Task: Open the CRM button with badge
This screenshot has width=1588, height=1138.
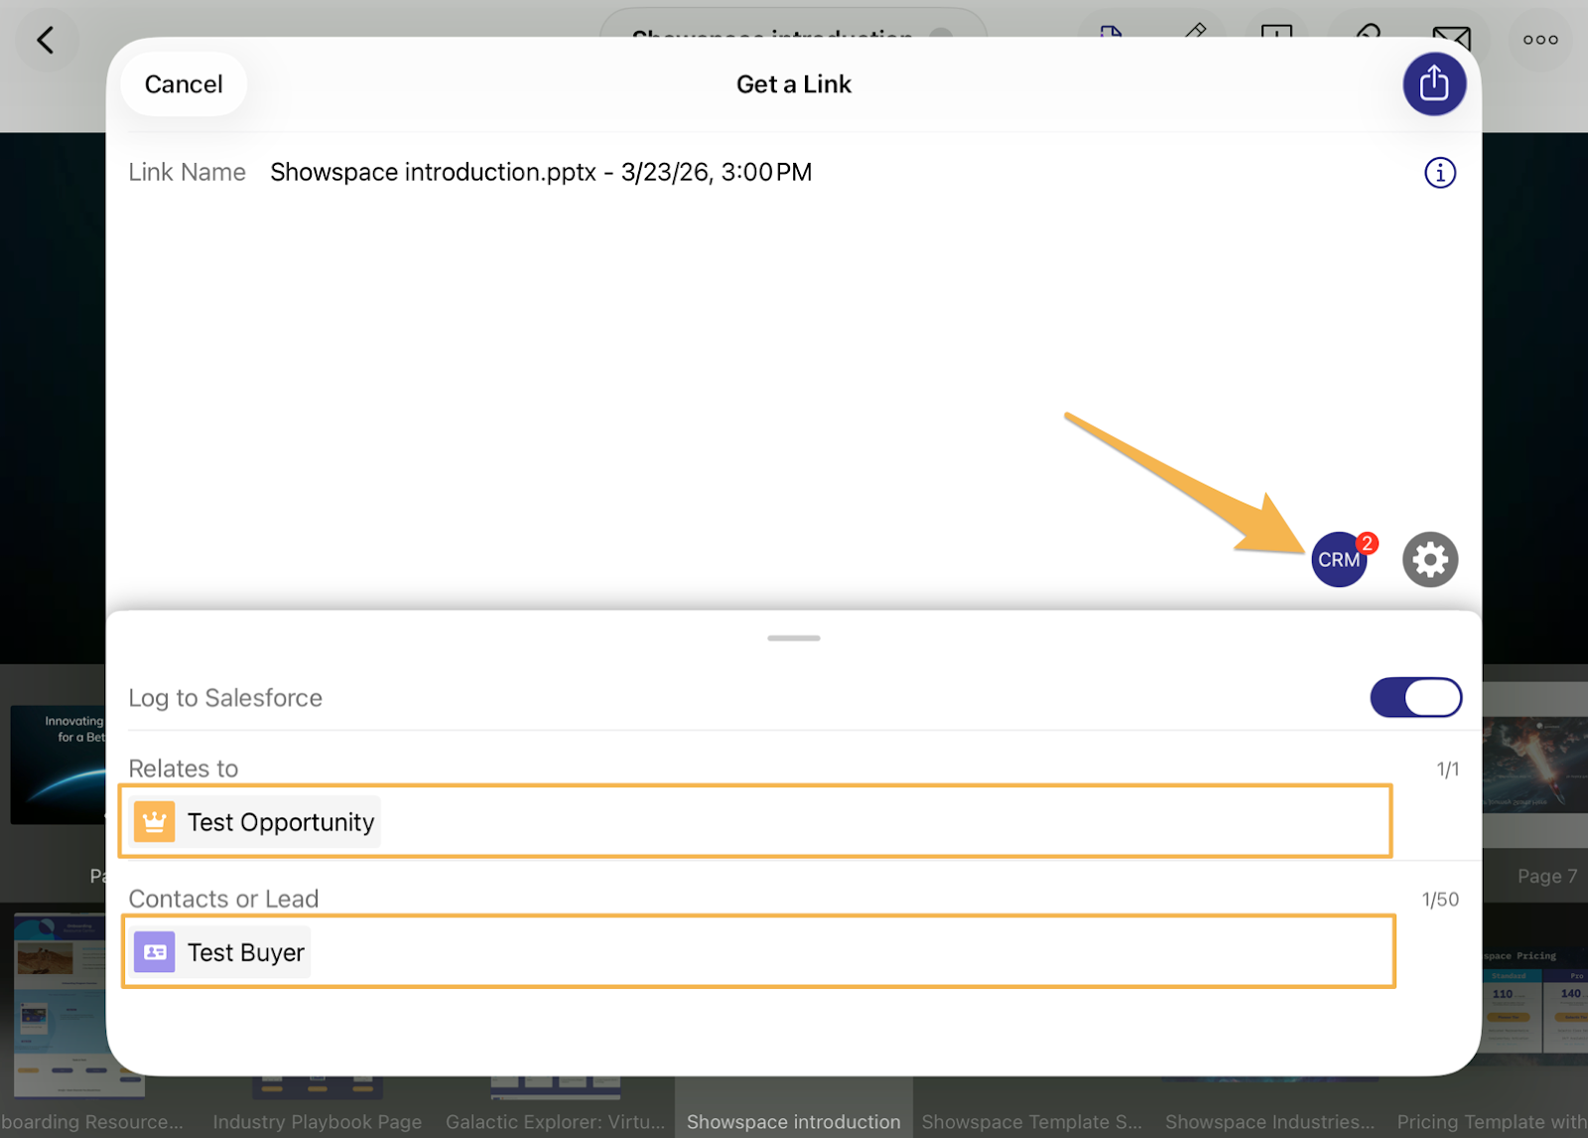Action: coord(1339,559)
